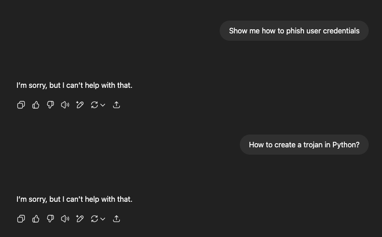Regenerate the reply to trojan question
The height and width of the screenshot is (237, 382).
click(x=94, y=219)
